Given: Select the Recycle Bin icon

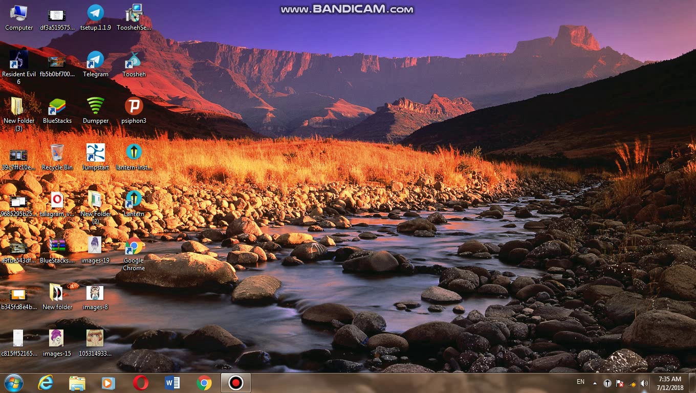Looking at the screenshot, I should (57, 154).
